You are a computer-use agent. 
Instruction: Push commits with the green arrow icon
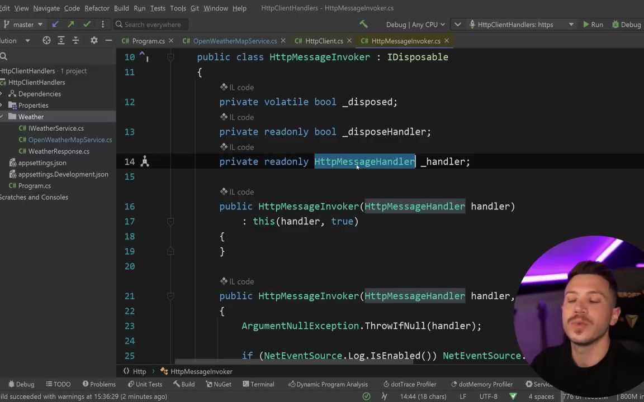click(x=70, y=25)
